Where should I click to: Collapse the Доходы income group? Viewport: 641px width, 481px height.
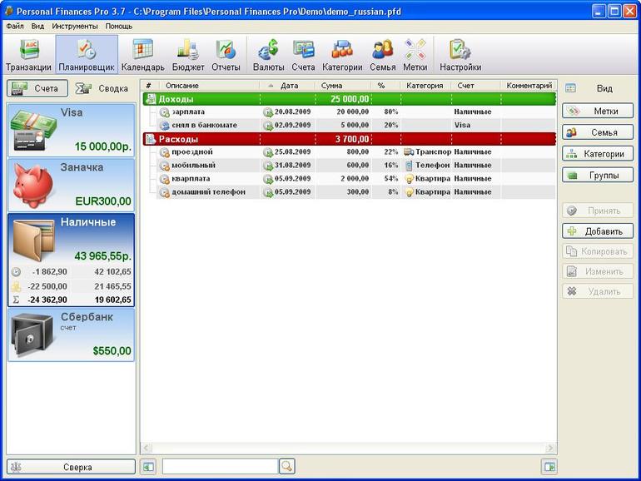[x=151, y=99]
